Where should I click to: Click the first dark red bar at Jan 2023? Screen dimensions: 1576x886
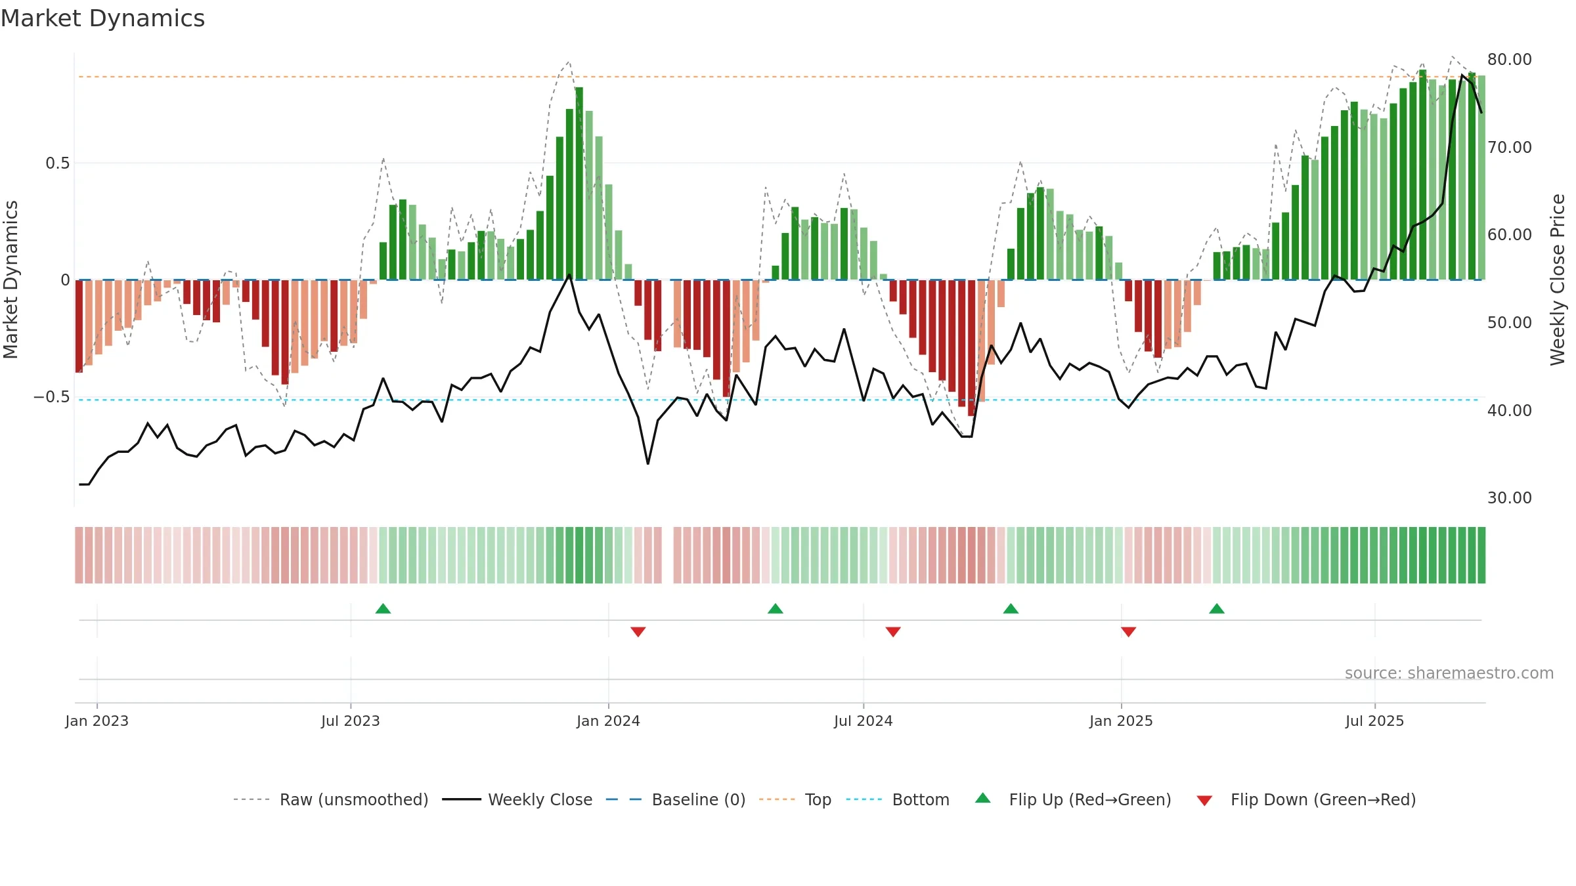point(79,326)
